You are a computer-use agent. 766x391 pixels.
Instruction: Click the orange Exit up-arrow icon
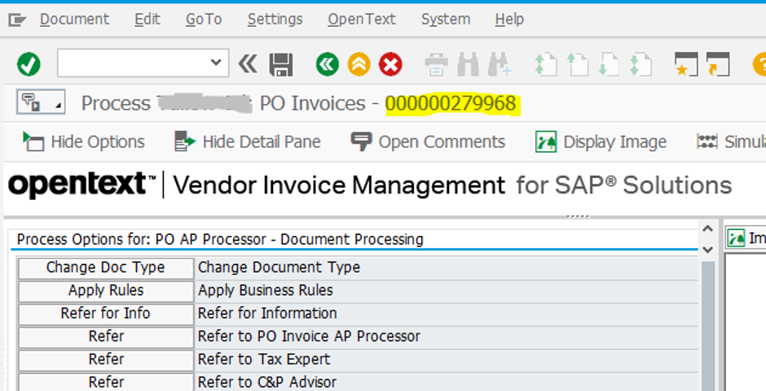359,63
